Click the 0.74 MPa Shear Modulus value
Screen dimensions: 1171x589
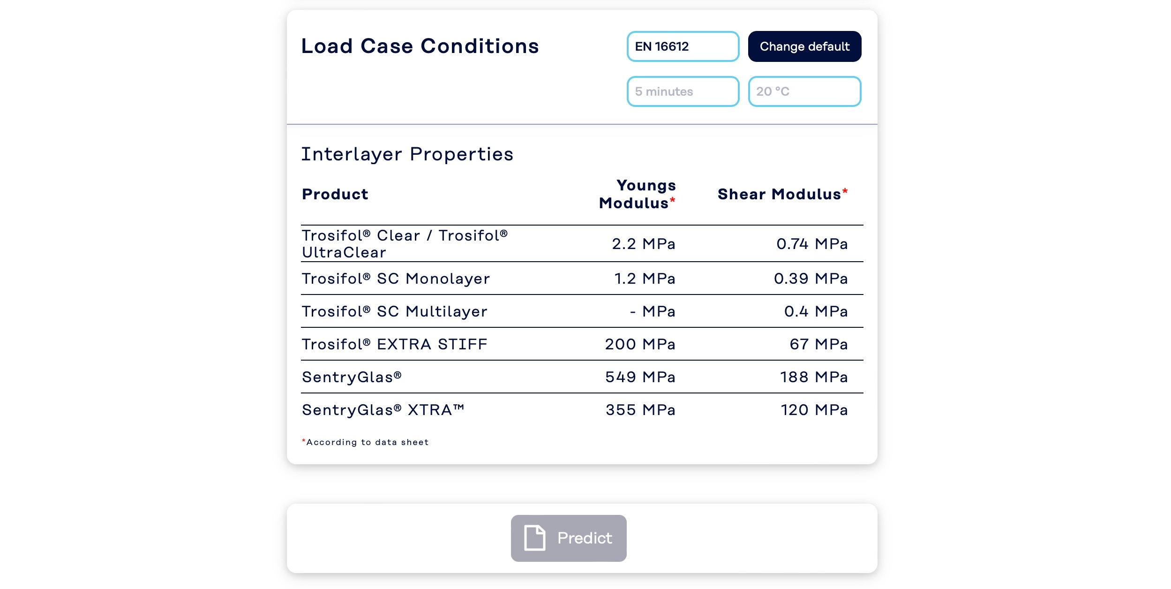[812, 244]
